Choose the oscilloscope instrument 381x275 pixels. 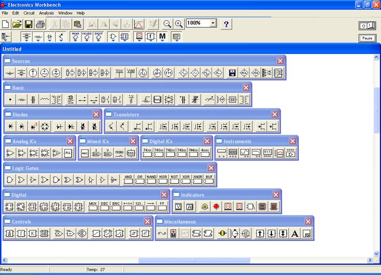point(244,153)
